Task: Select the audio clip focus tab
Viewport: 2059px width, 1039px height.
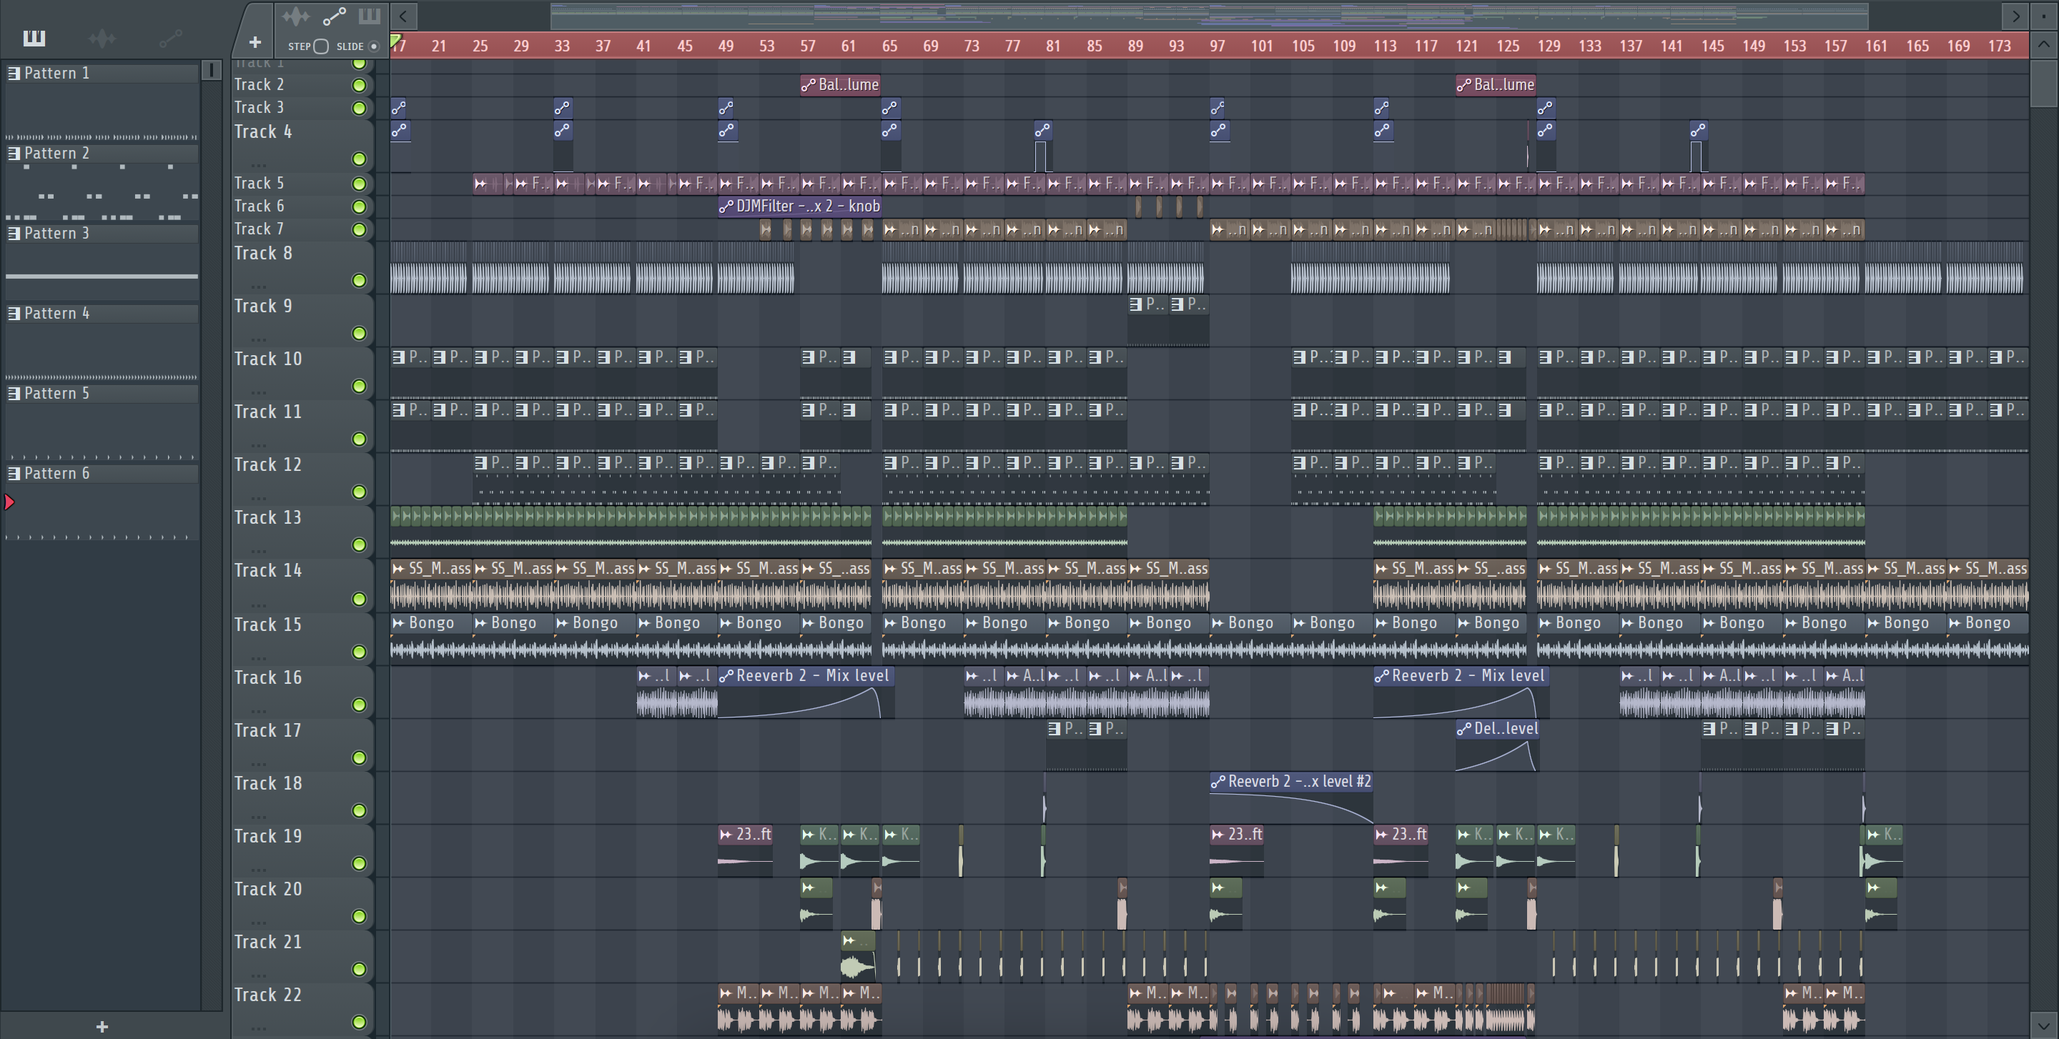Action: (x=295, y=16)
